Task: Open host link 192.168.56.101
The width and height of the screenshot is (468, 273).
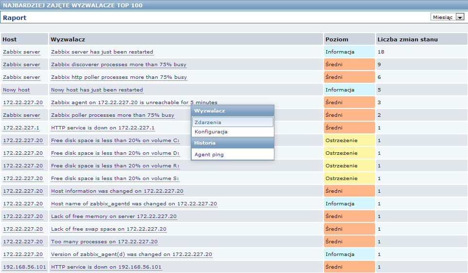Action: [24, 267]
